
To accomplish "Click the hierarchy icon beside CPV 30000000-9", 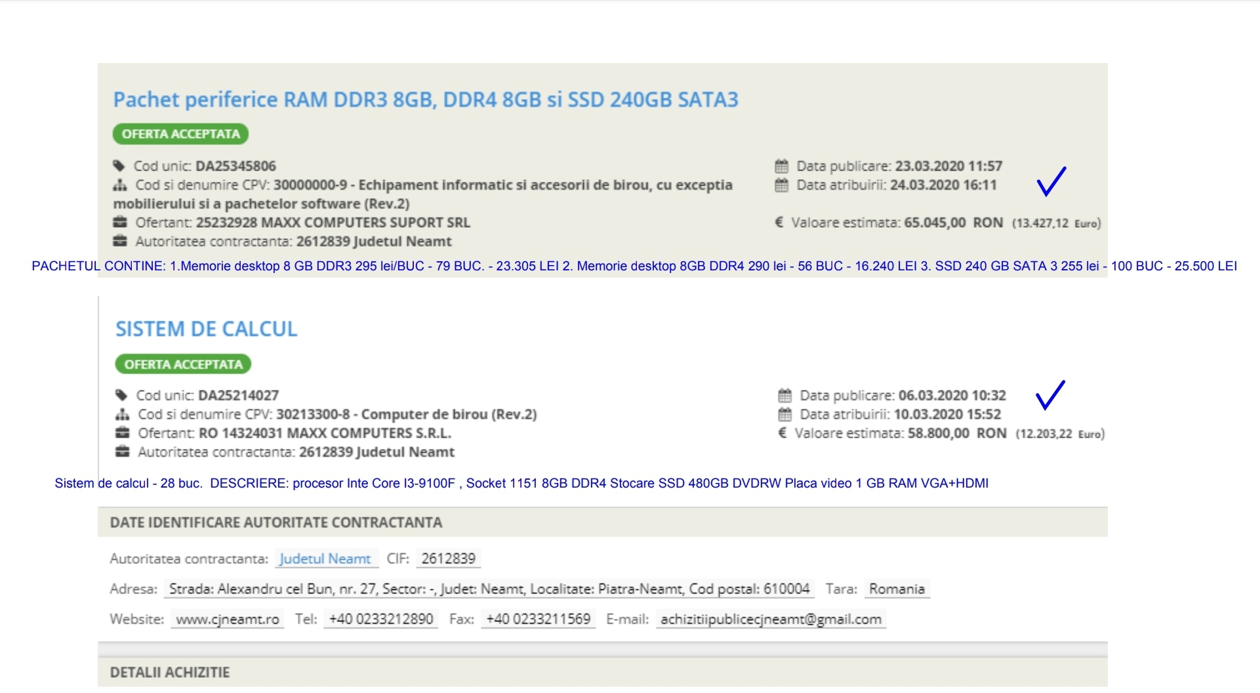I will coord(120,186).
